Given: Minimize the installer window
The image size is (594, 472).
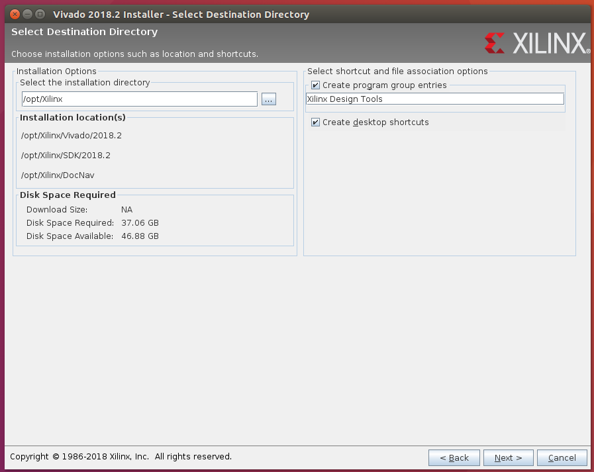Looking at the screenshot, I should point(27,15).
